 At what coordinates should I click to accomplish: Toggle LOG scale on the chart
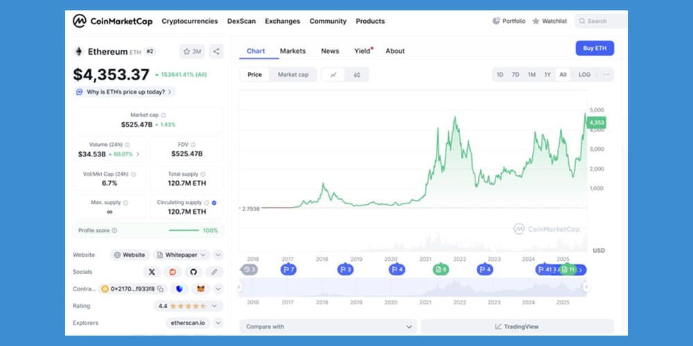584,75
